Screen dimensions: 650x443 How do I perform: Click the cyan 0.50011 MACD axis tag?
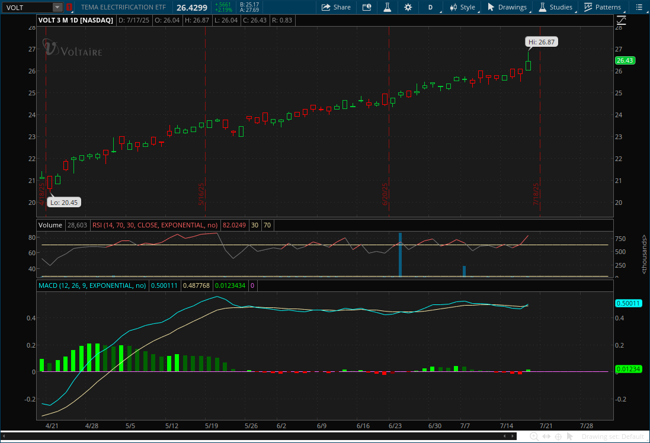pos(629,303)
